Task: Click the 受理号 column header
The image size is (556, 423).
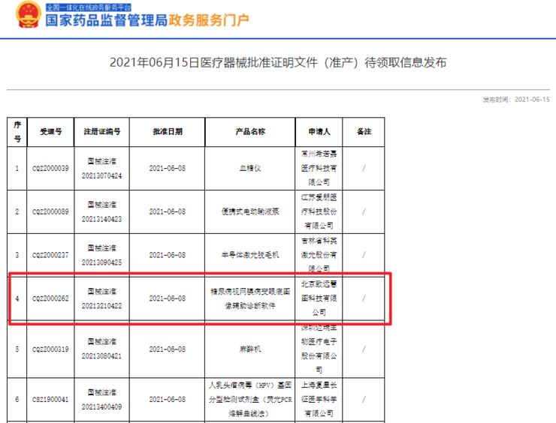Action: click(x=50, y=132)
